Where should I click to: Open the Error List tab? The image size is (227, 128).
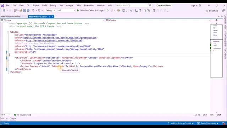pyautogui.click(x=4, y=118)
